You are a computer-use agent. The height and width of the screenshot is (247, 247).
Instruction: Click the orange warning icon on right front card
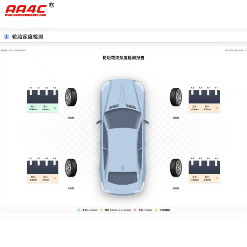click(216, 108)
